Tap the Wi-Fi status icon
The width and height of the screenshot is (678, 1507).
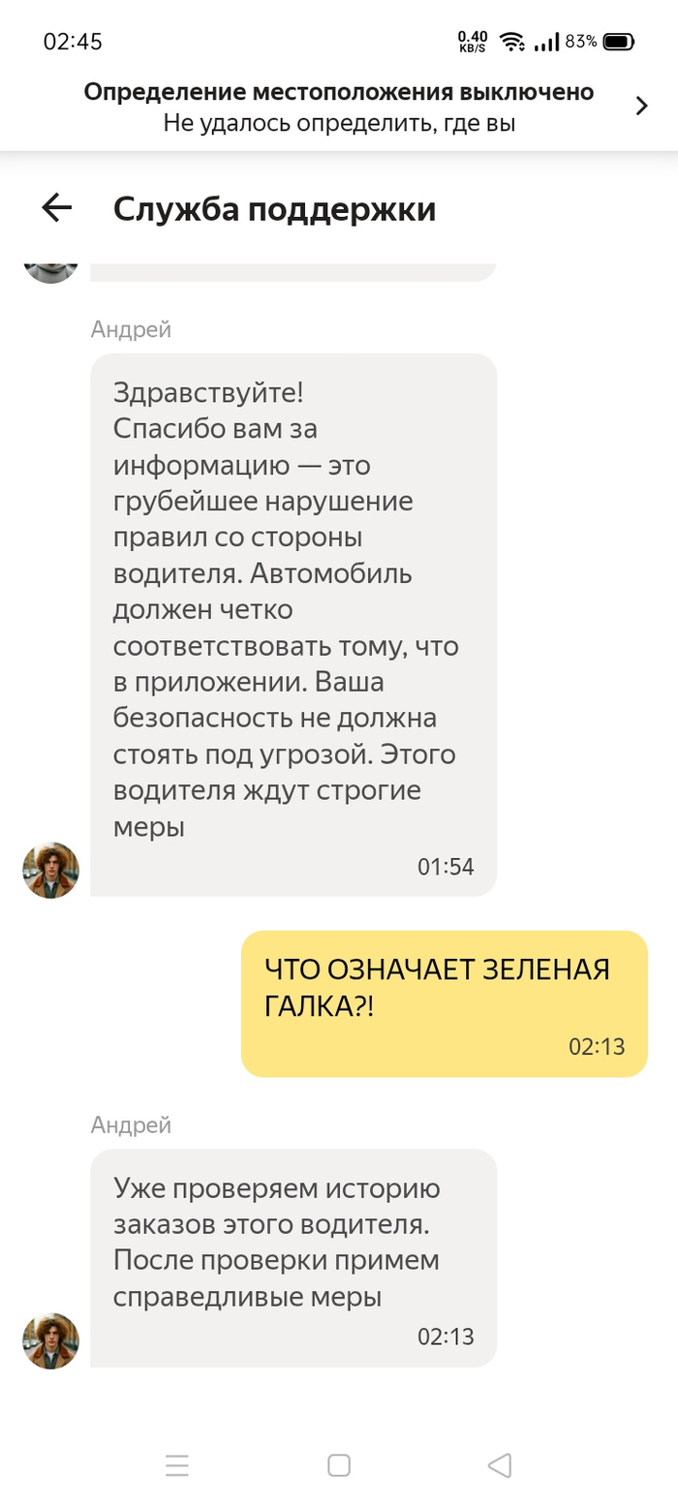coord(511,42)
